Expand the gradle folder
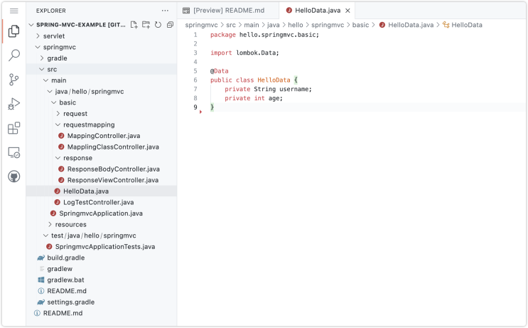 (101, 58)
